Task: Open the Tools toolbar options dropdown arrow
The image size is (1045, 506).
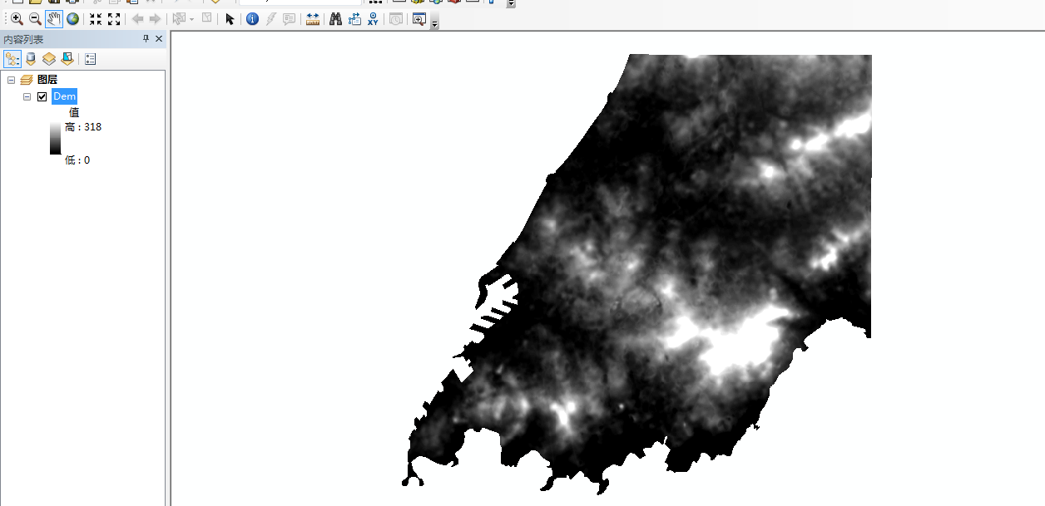Action: [x=434, y=23]
